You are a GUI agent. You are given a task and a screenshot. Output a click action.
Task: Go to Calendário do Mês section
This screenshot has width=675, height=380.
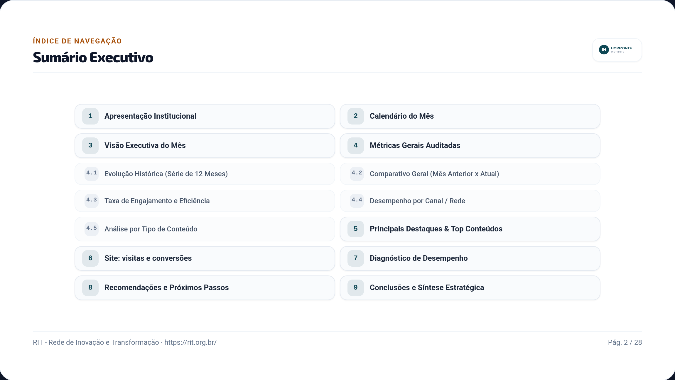click(x=470, y=116)
